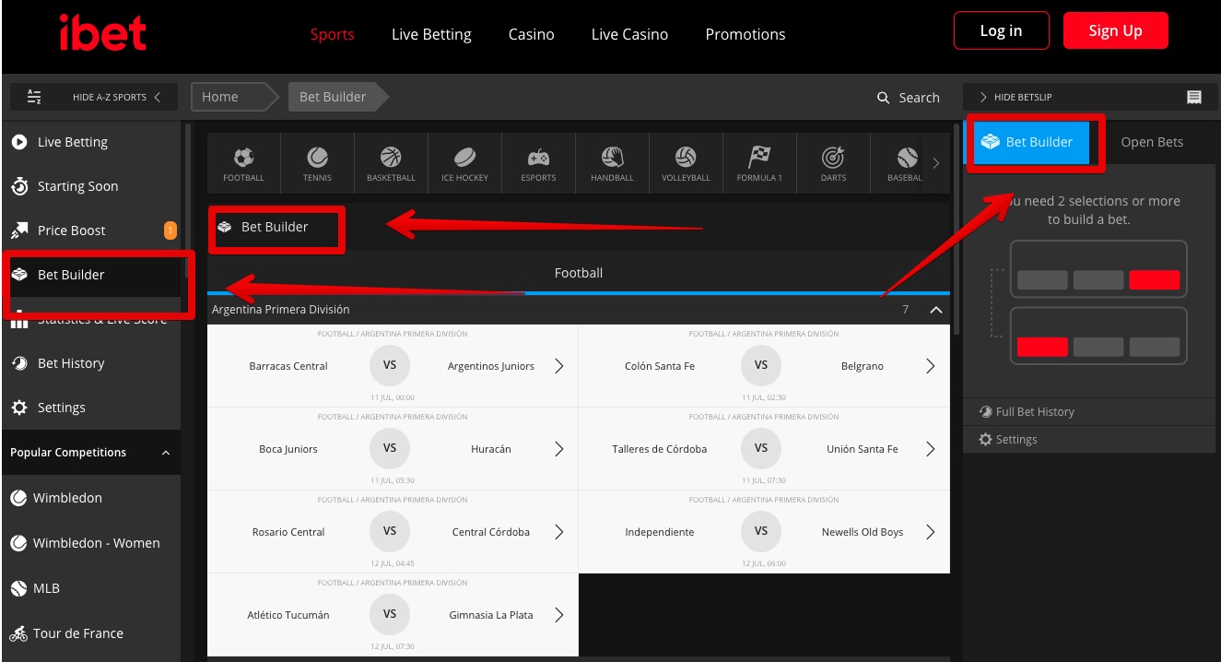
Task: Collapse Argentina Primera División league
Action: 936,310
